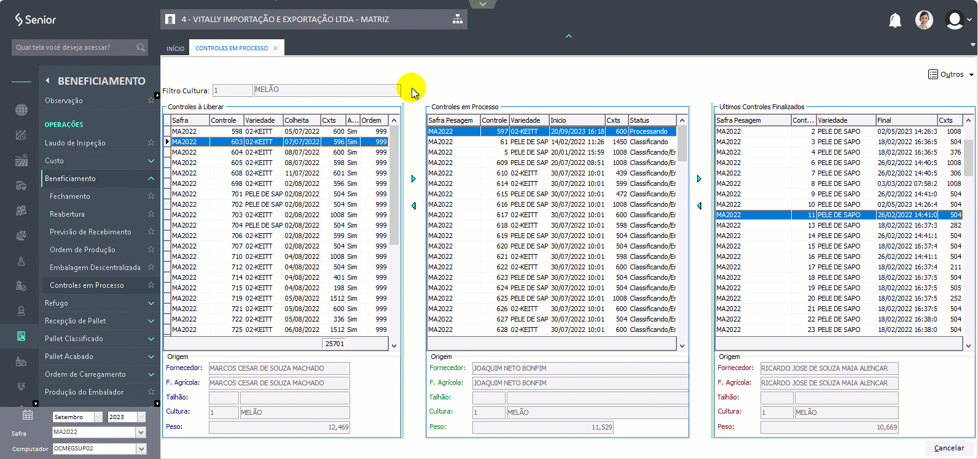Viewport: 978px width, 459px height.
Task: Click the search magnifier in the screen search box
Action: point(141,47)
